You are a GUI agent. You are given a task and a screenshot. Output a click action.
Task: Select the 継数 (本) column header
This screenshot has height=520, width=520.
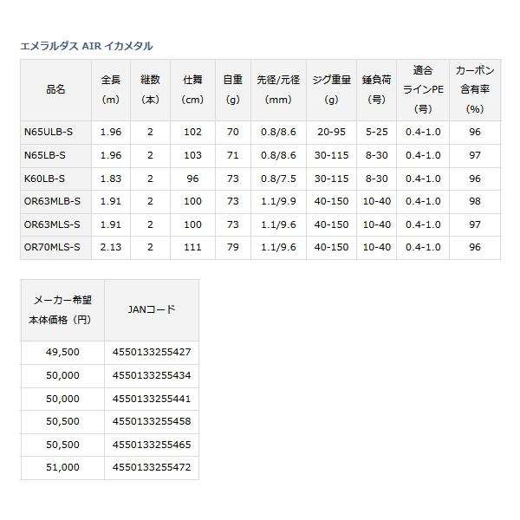pos(150,90)
